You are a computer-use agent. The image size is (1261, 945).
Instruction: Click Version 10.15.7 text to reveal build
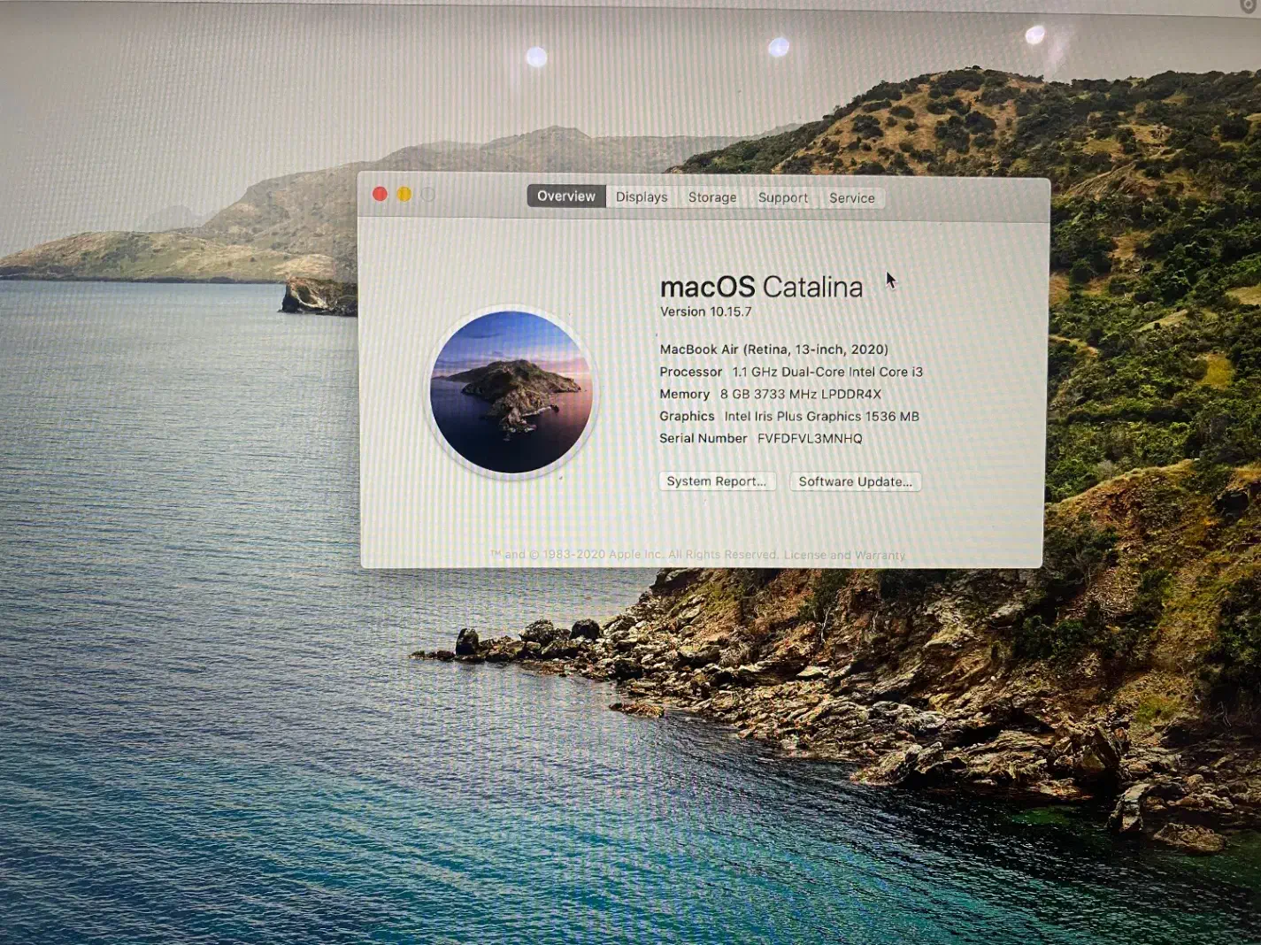[x=705, y=311]
